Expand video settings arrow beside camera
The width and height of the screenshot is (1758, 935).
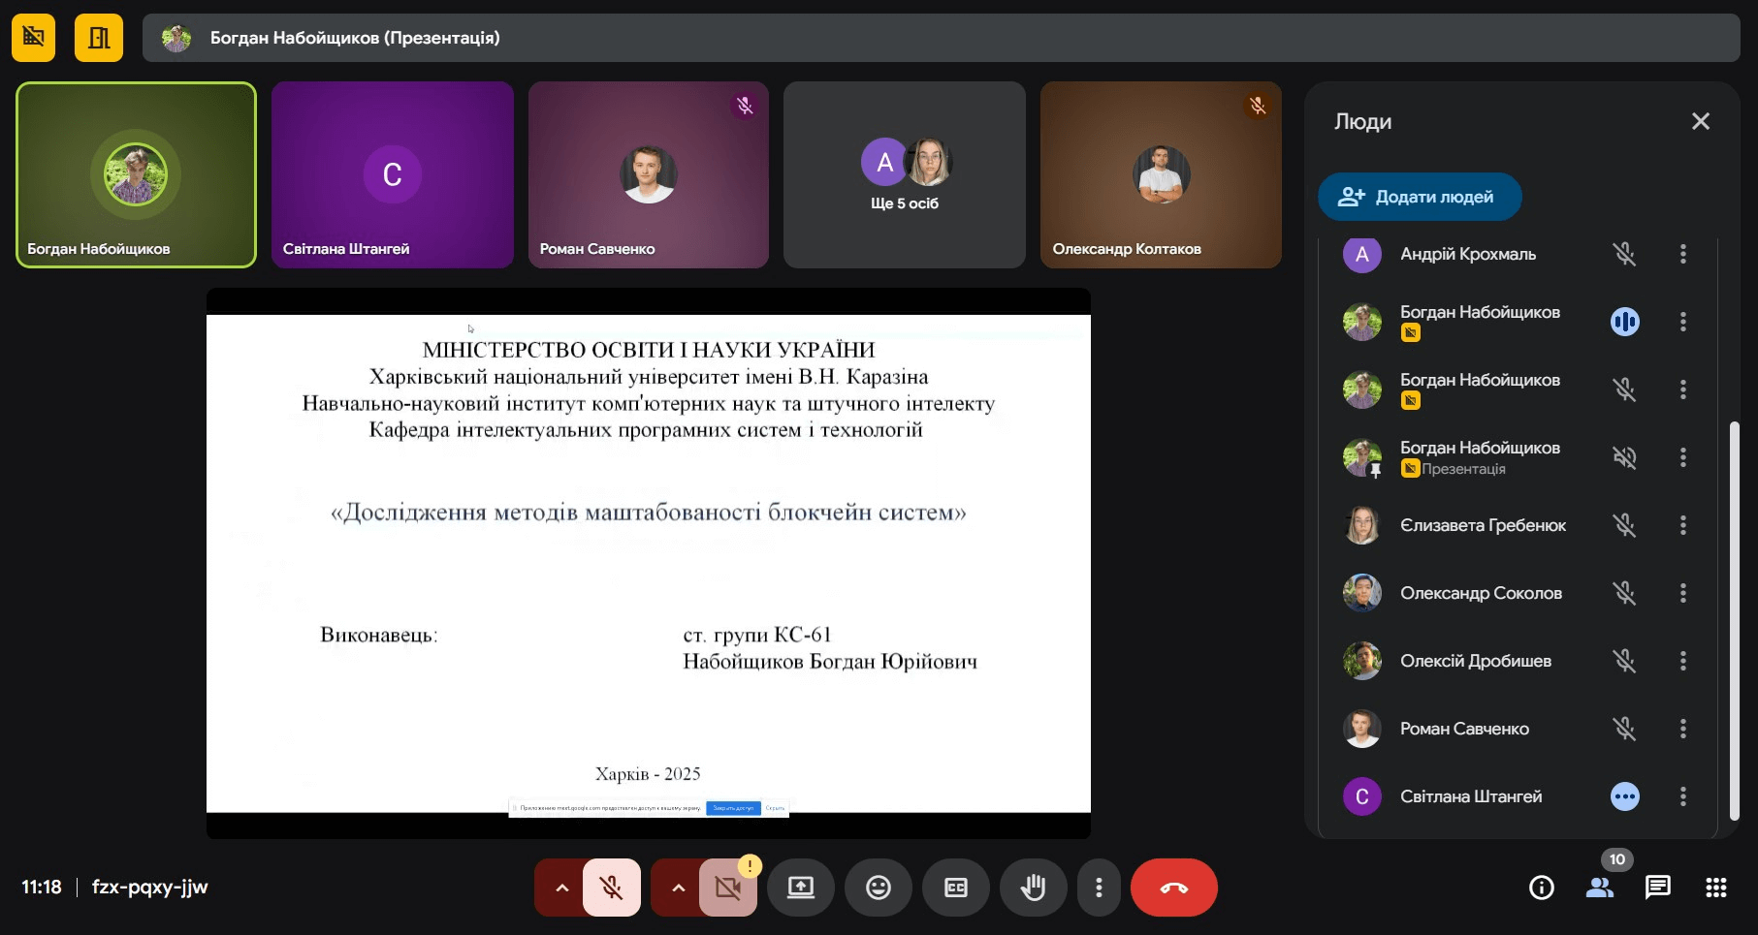(678, 888)
